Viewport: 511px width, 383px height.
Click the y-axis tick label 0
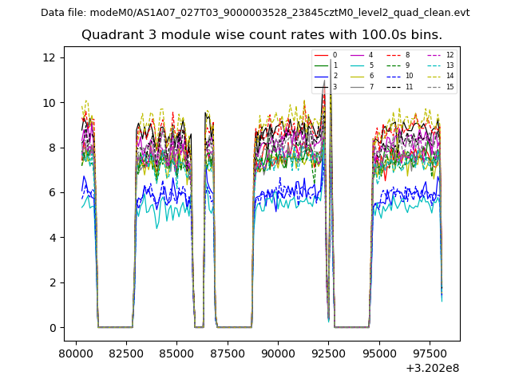coord(52,328)
